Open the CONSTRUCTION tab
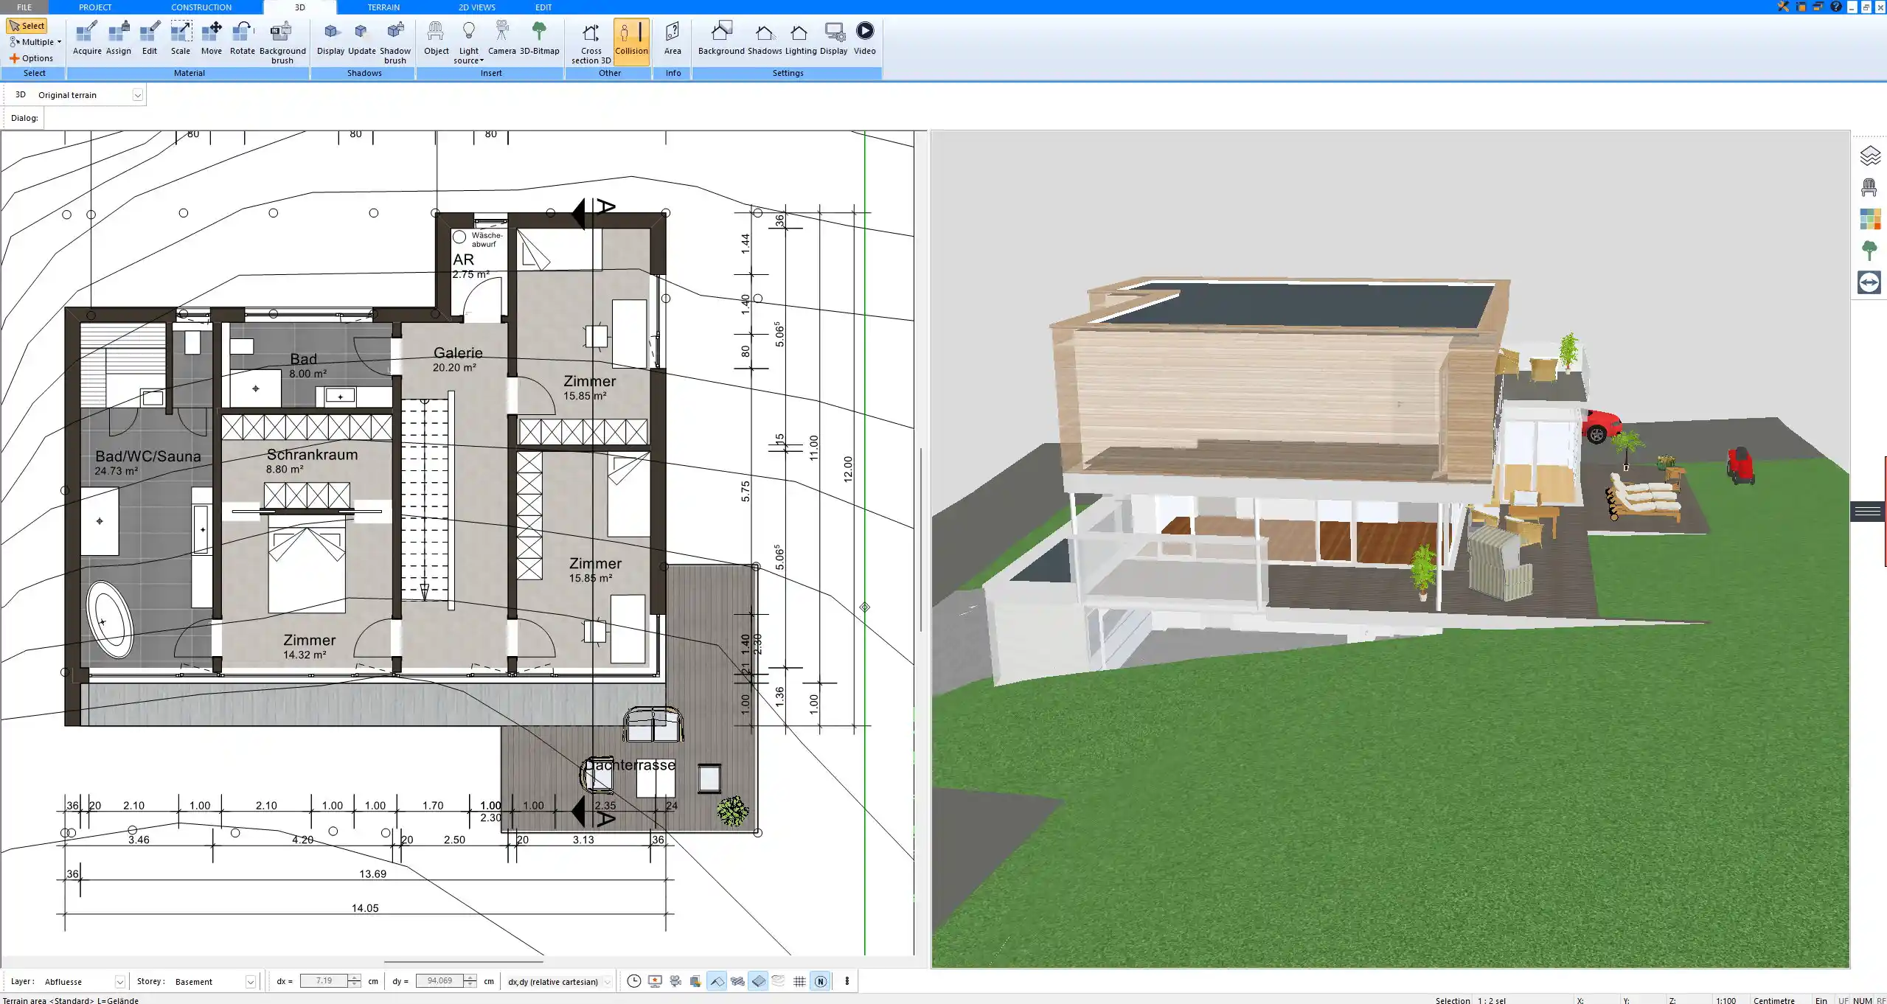 click(x=201, y=7)
